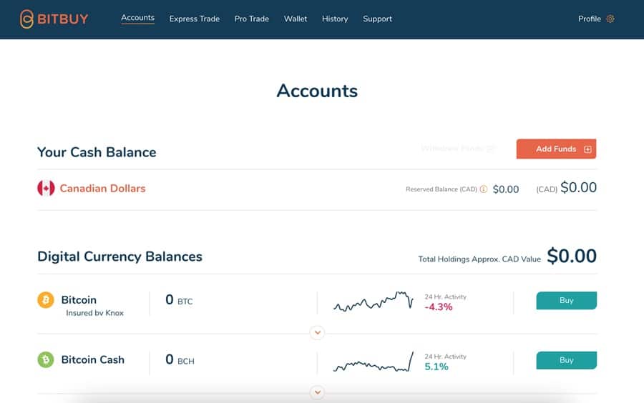The height and width of the screenshot is (403, 644).
Task: Open the Wallet menu item
Action: [296, 19]
